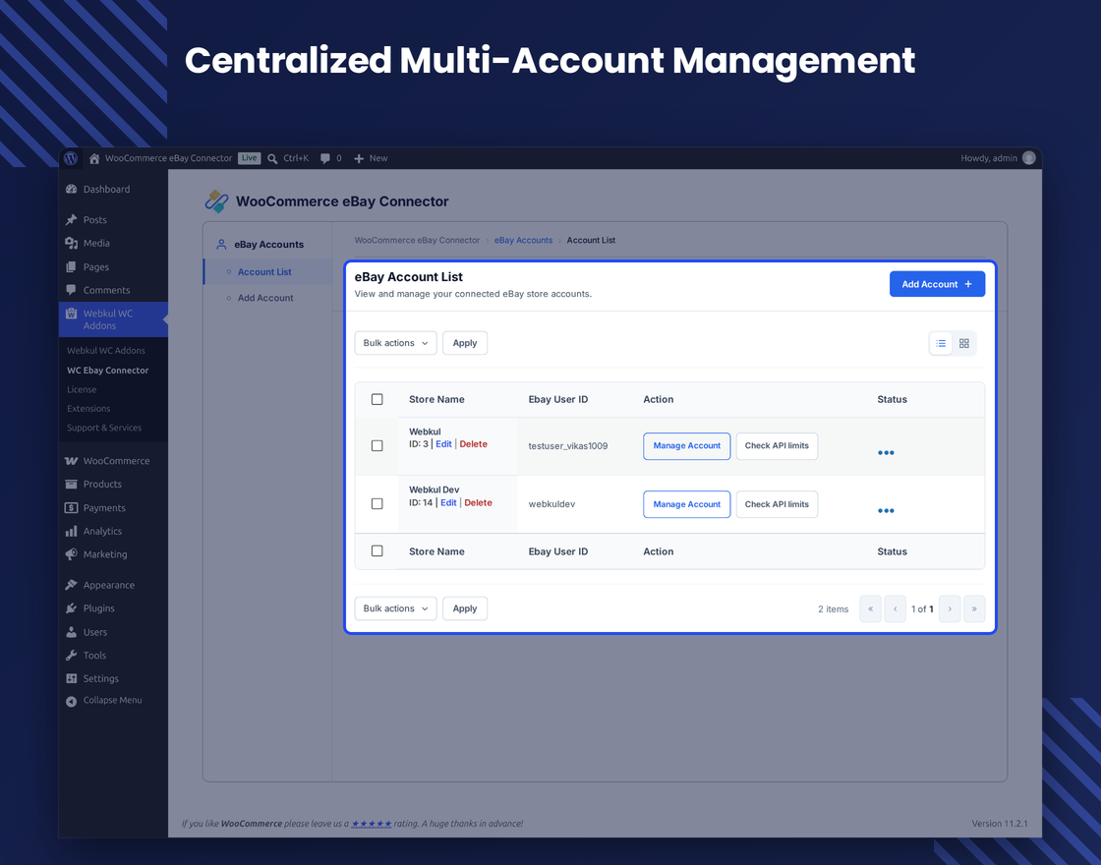Click Manage Account for Webkul store
The height and width of the screenshot is (865, 1101).
point(687,446)
